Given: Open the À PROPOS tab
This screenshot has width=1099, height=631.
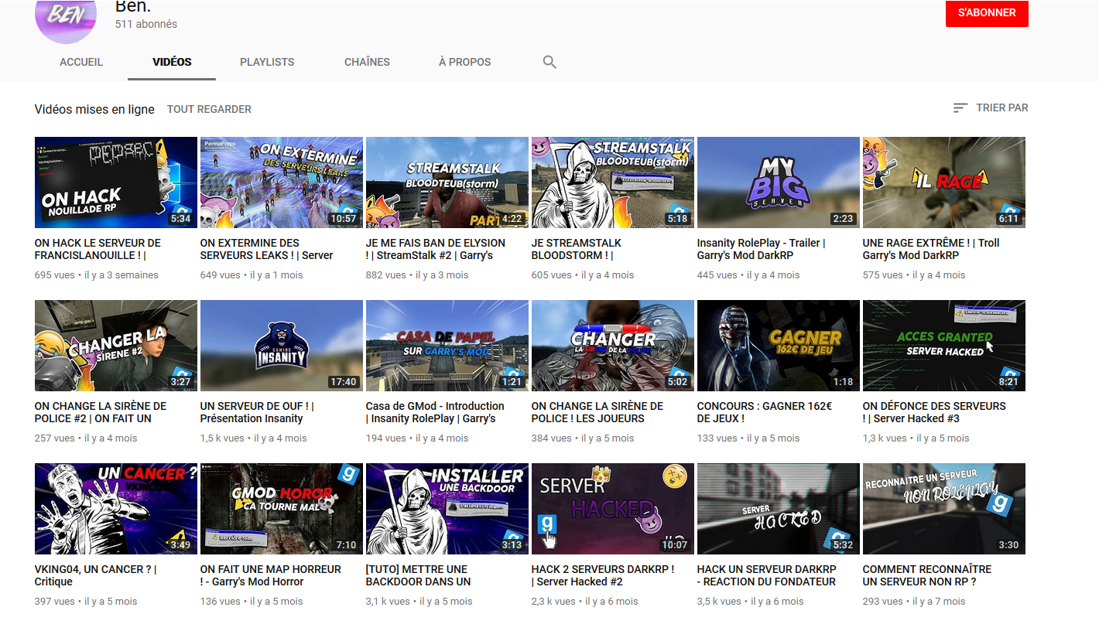Looking at the screenshot, I should tap(464, 62).
